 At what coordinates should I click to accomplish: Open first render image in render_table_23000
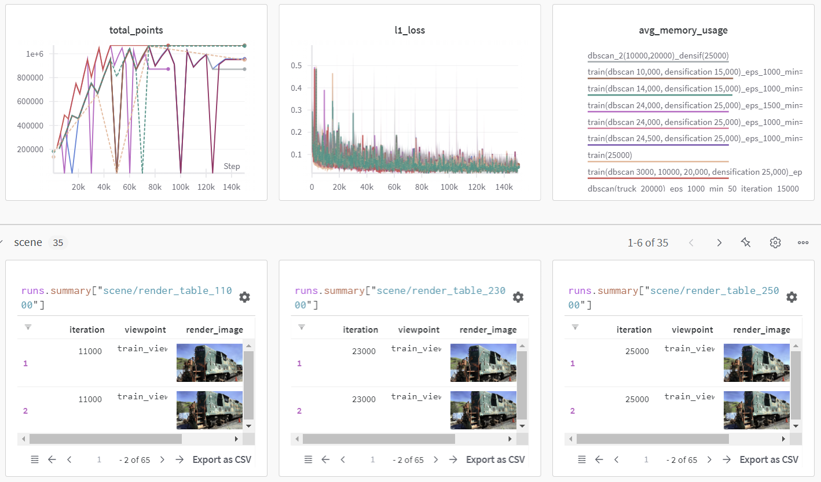[483, 363]
